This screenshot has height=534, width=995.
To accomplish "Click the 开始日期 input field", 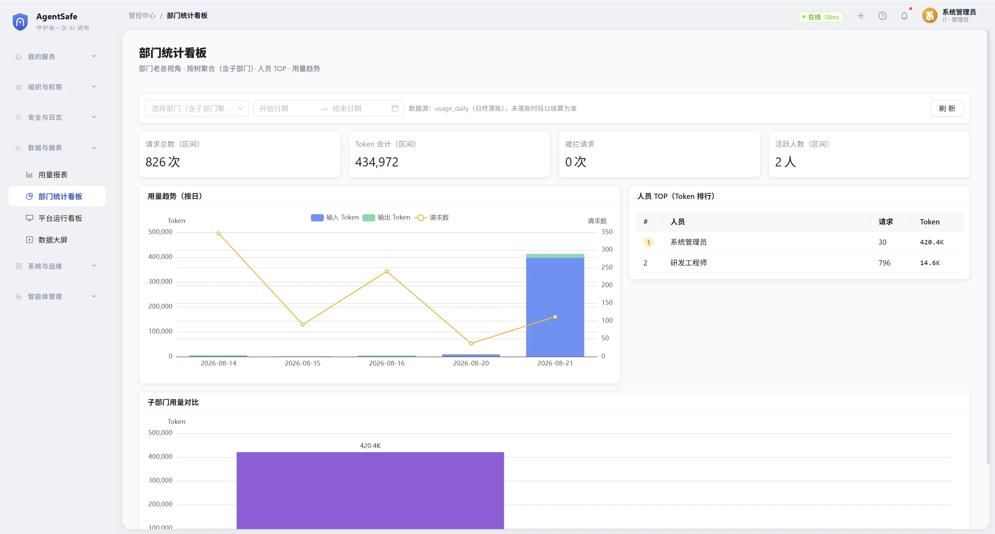I will 287,108.
